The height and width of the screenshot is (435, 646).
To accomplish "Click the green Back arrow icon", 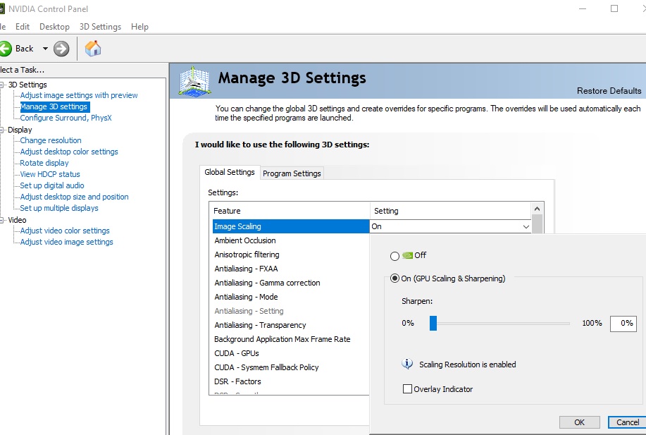I will pyautogui.click(x=5, y=49).
